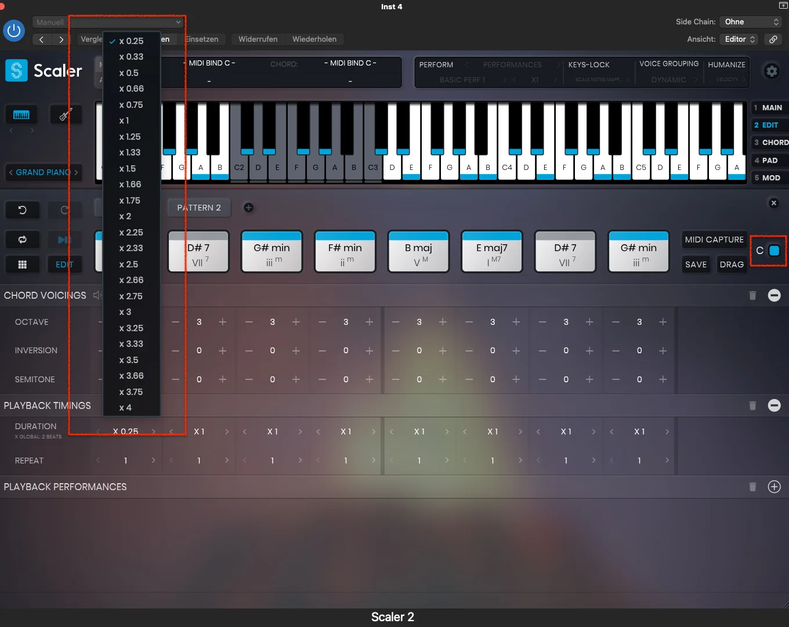Add a new pattern with plus icon

(x=248, y=208)
